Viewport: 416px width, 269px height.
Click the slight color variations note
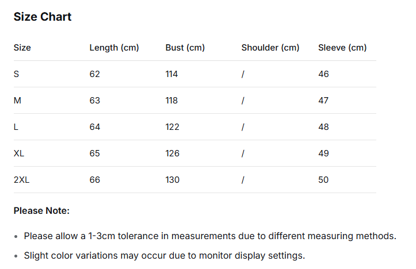tap(164, 255)
